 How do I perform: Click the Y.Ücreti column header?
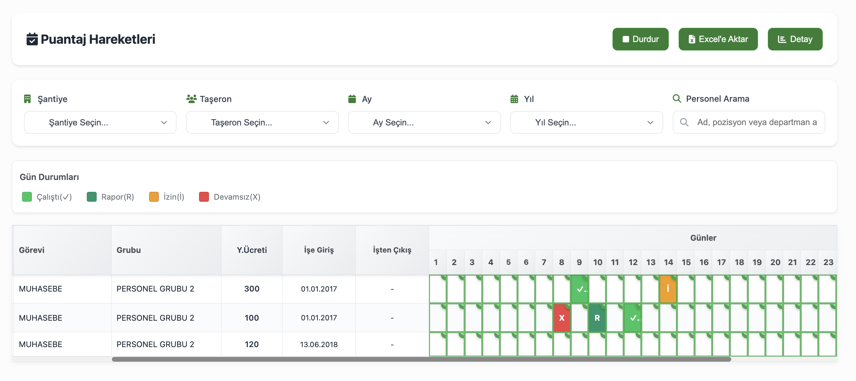coord(252,250)
